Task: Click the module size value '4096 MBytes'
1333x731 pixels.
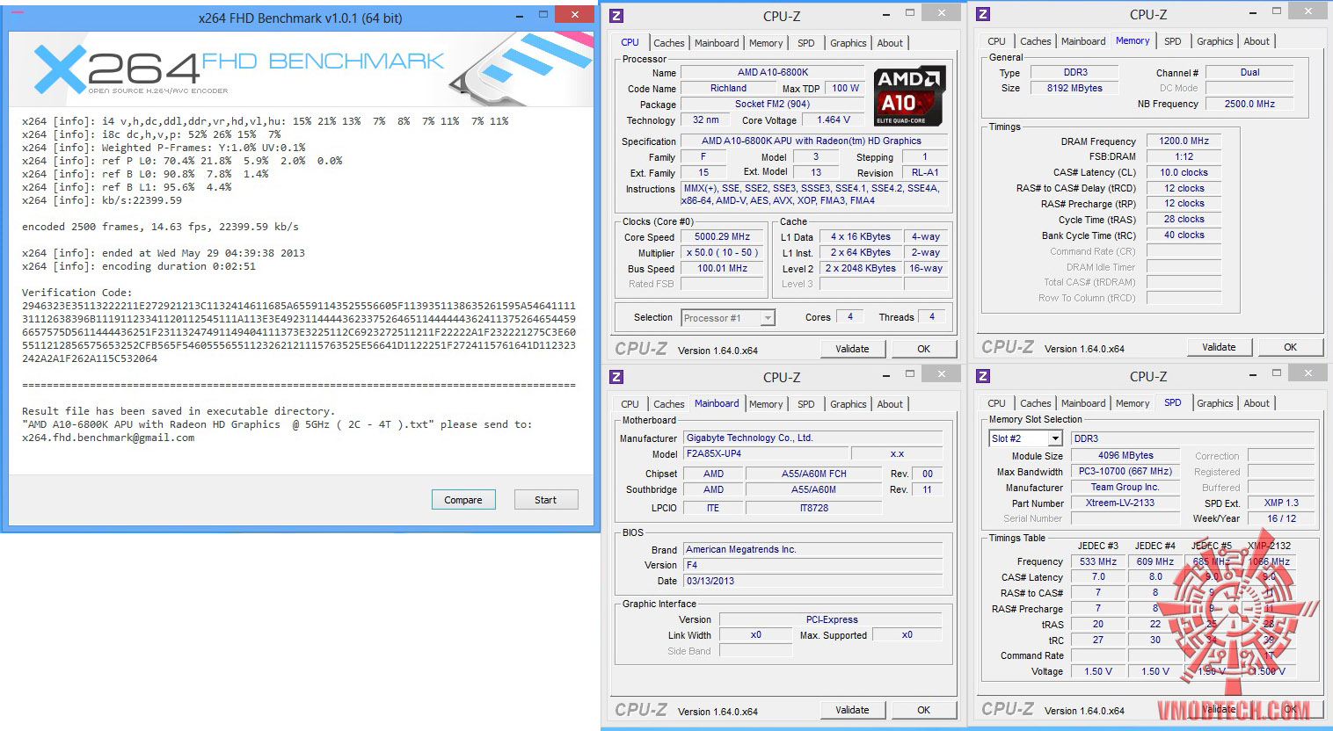Action: pyautogui.click(x=1125, y=456)
